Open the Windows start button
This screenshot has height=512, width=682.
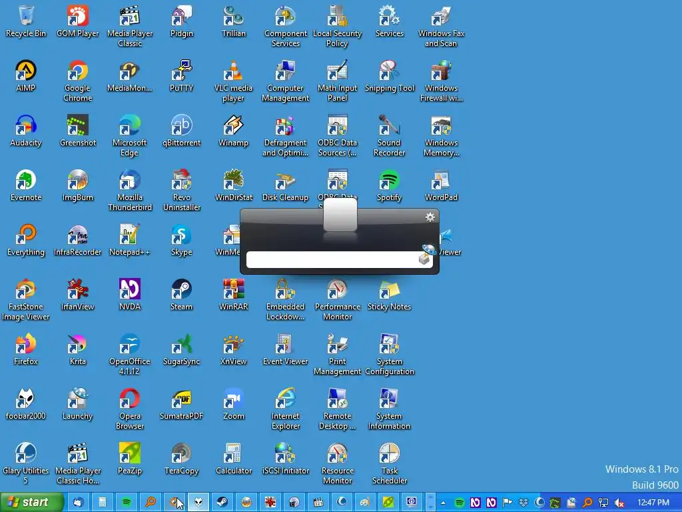[32, 503]
